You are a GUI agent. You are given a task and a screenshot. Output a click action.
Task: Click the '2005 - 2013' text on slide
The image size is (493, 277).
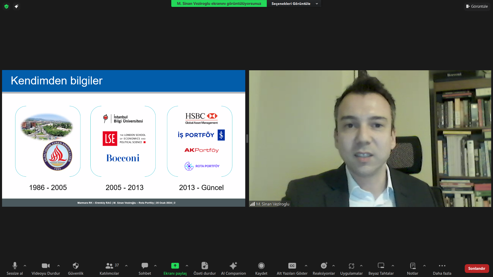tap(125, 187)
